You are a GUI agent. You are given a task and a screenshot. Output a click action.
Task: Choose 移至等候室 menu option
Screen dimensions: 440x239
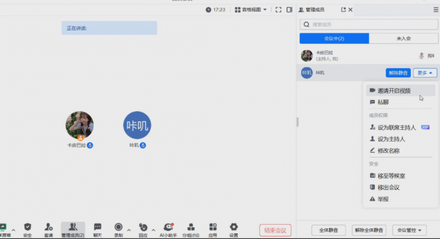[401, 176]
